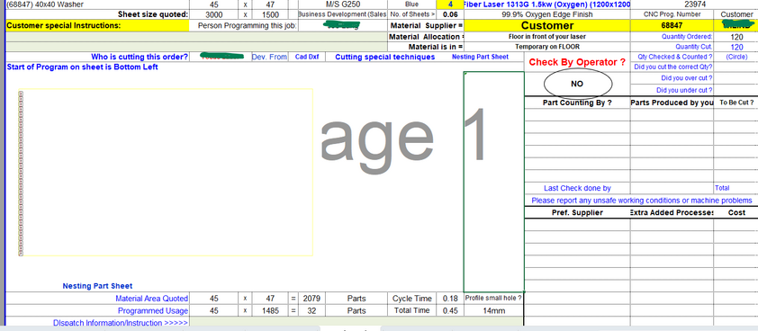Select the 'Material Supplier =' label
The width and height of the screenshot is (758, 331).
click(427, 25)
